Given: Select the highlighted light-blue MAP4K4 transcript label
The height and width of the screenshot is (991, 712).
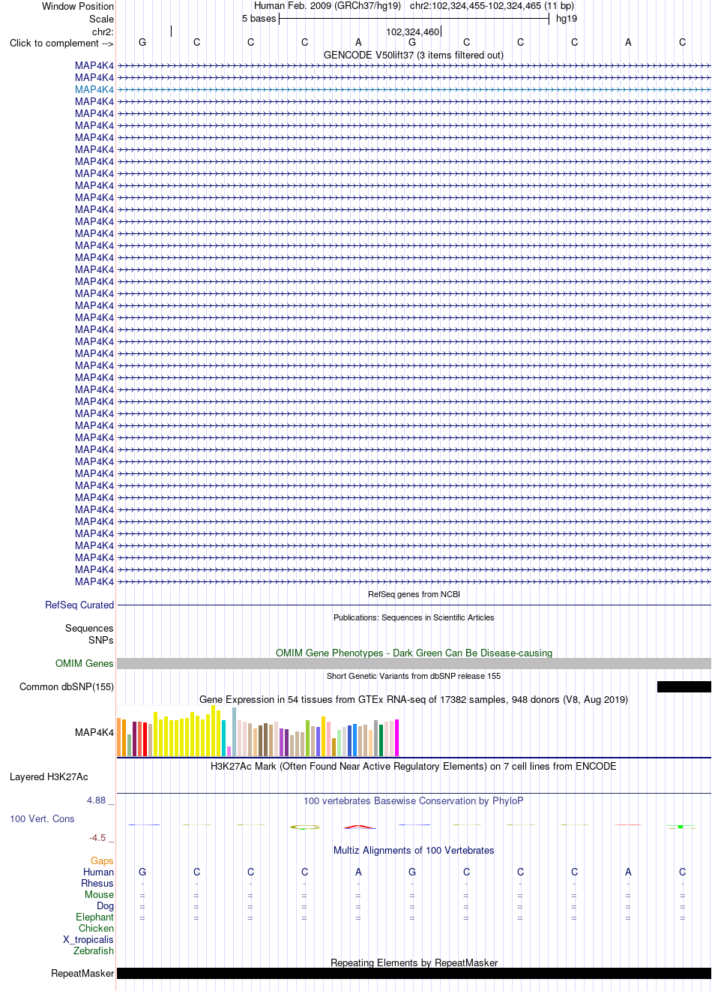Looking at the screenshot, I should click(x=94, y=89).
